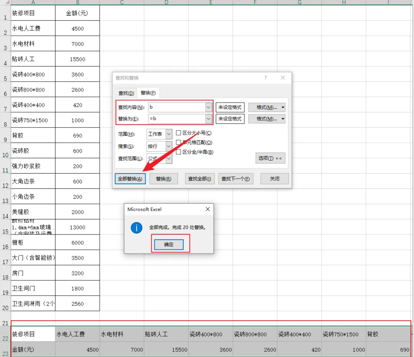The image size is (414, 357).
Task: Toggle the 区分全/半角(B) checkbox
Action: pyautogui.click(x=179, y=152)
